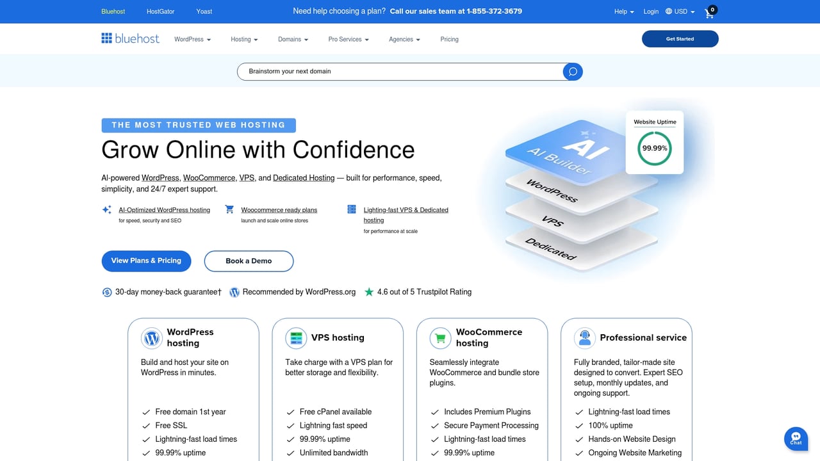The width and height of the screenshot is (820, 461).
Task: Open the Dedicated Hosting link
Action: coord(303,177)
